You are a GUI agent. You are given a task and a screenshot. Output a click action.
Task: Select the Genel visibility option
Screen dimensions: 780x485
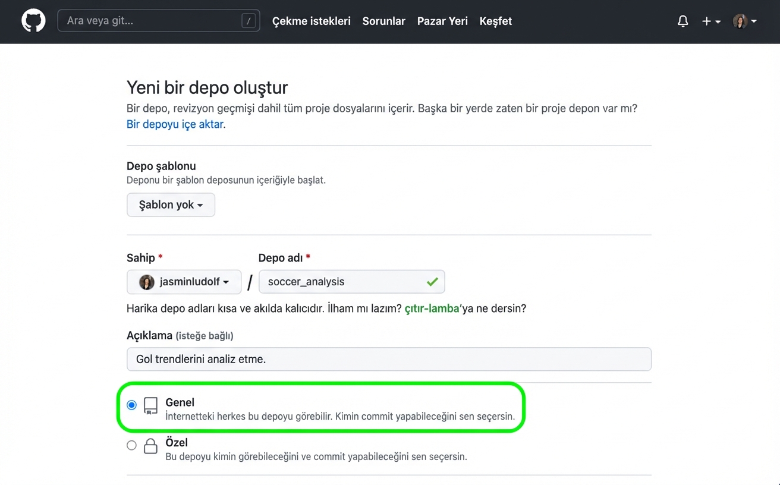coord(131,405)
